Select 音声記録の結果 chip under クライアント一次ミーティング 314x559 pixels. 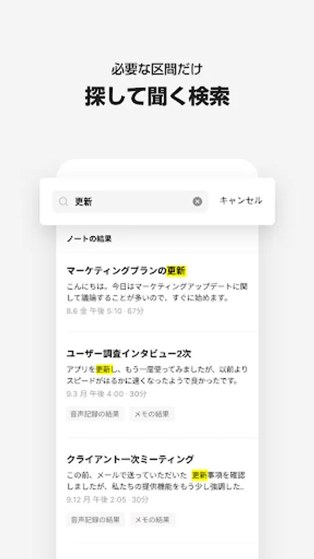point(96,519)
